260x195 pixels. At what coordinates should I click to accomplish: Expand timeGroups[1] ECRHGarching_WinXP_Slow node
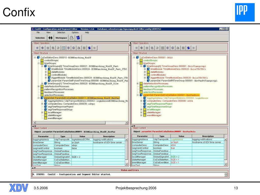[42, 84]
